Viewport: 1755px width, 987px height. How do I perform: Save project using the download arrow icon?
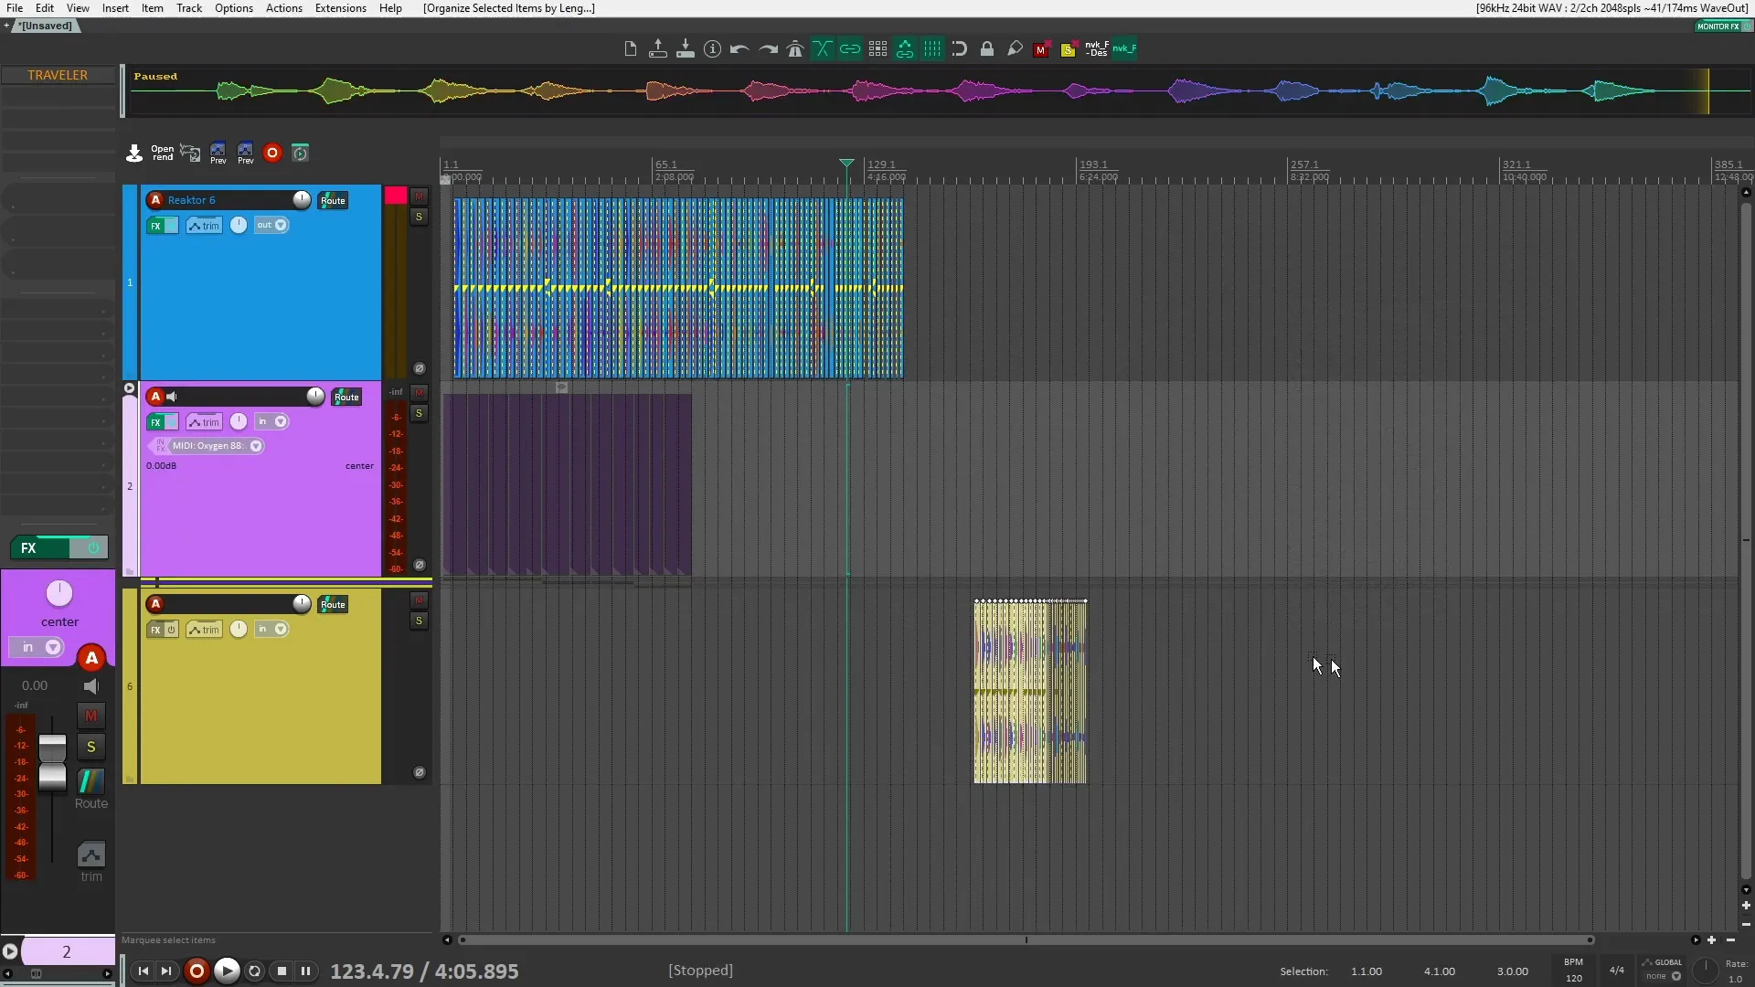point(685,49)
